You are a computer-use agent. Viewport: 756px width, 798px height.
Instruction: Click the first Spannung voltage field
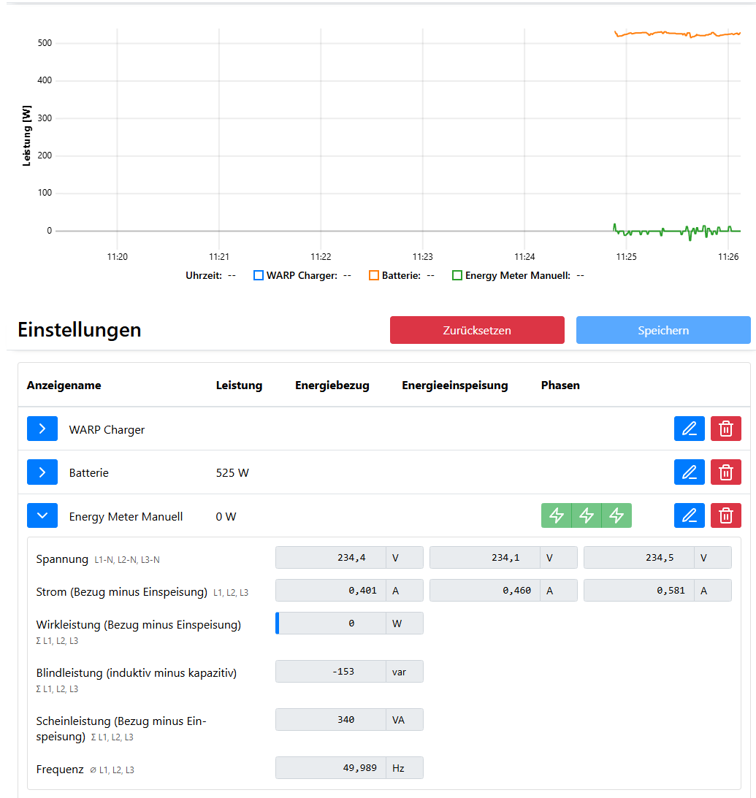point(332,558)
